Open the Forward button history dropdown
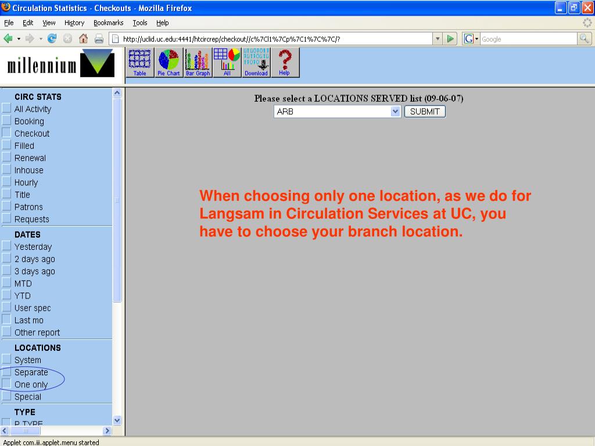 (x=41, y=39)
